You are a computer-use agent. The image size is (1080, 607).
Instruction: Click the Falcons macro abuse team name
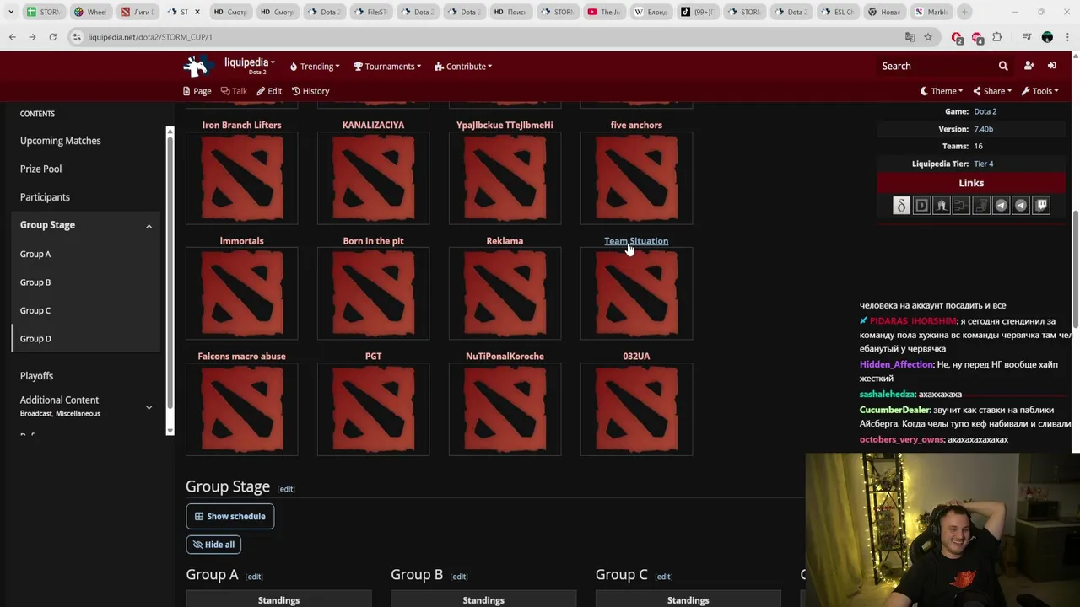click(241, 357)
